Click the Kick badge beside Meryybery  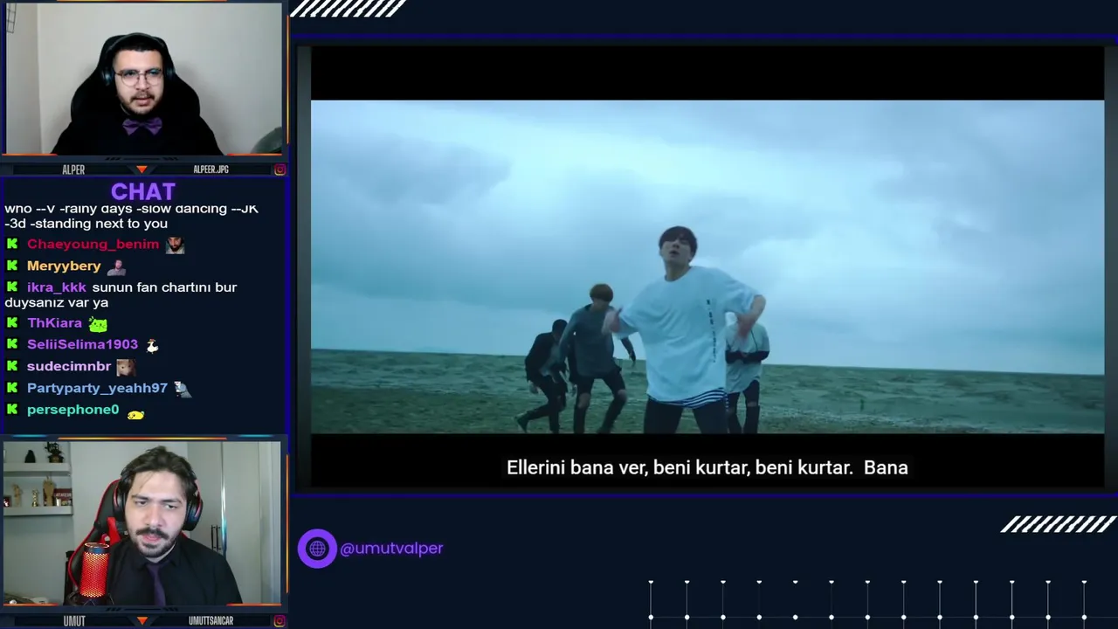point(12,266)
